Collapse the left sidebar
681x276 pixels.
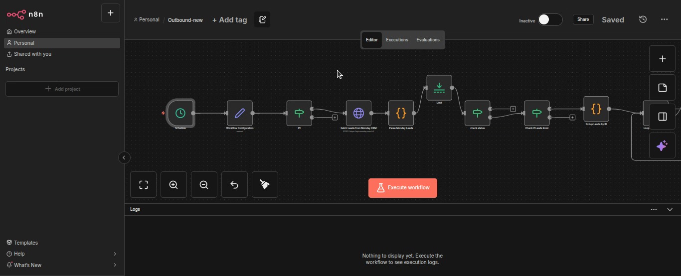(x=124, y=158)
